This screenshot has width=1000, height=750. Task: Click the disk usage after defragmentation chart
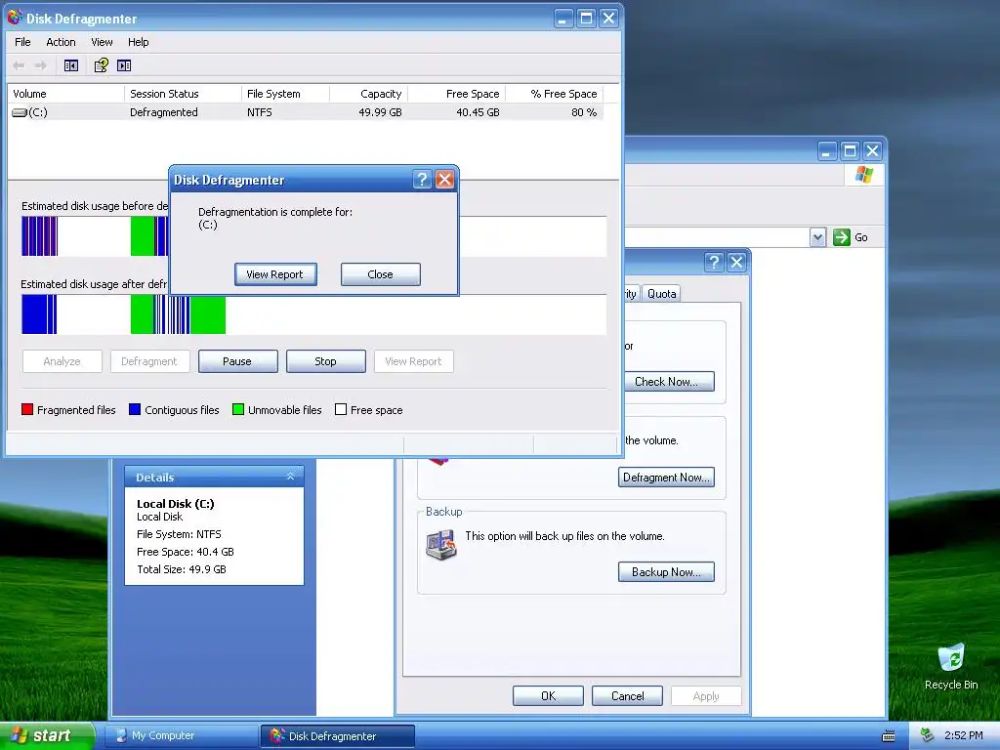(313, 314)
